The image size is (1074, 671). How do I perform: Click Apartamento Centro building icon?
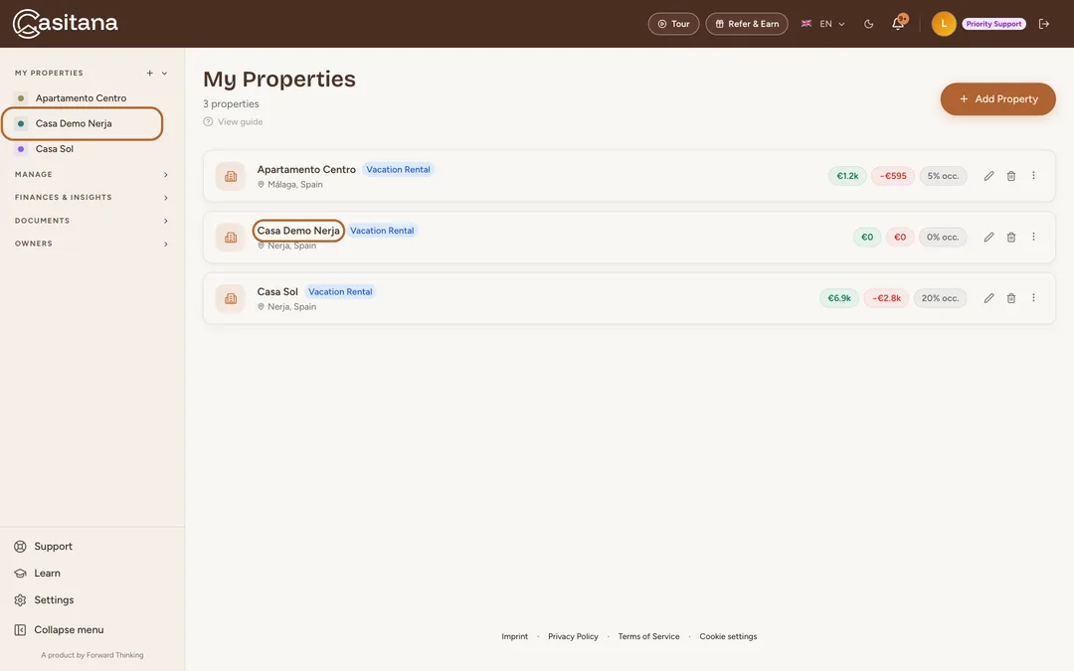pos(230,176)
